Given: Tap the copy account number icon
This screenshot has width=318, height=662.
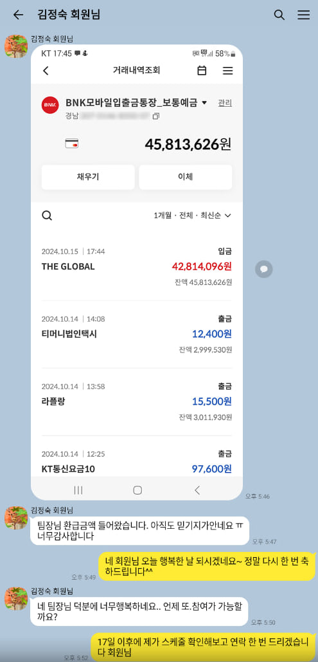Looking at the screenshot, I should tap(156, 116).
